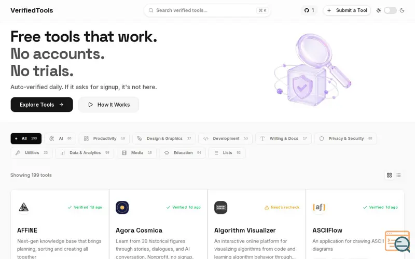
Task: Click the AI sparkle icon beside AI
Action: point(52,138)
